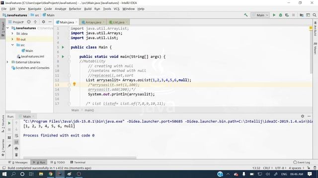The image size is (318, 178).
Task: Click run gutter arrow beside main method
Action: [63, 57]
